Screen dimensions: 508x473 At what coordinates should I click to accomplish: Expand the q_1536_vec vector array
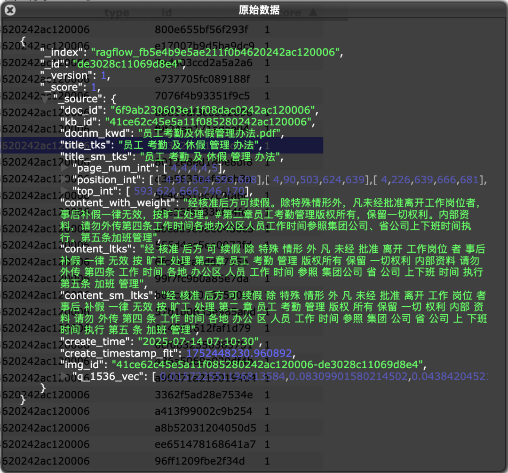point(65,375)
